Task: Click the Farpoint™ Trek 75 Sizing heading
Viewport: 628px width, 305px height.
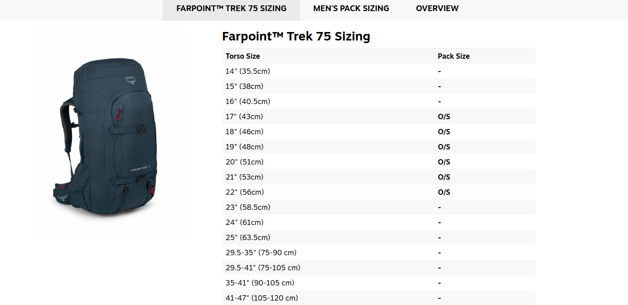Action: point(296,36)
